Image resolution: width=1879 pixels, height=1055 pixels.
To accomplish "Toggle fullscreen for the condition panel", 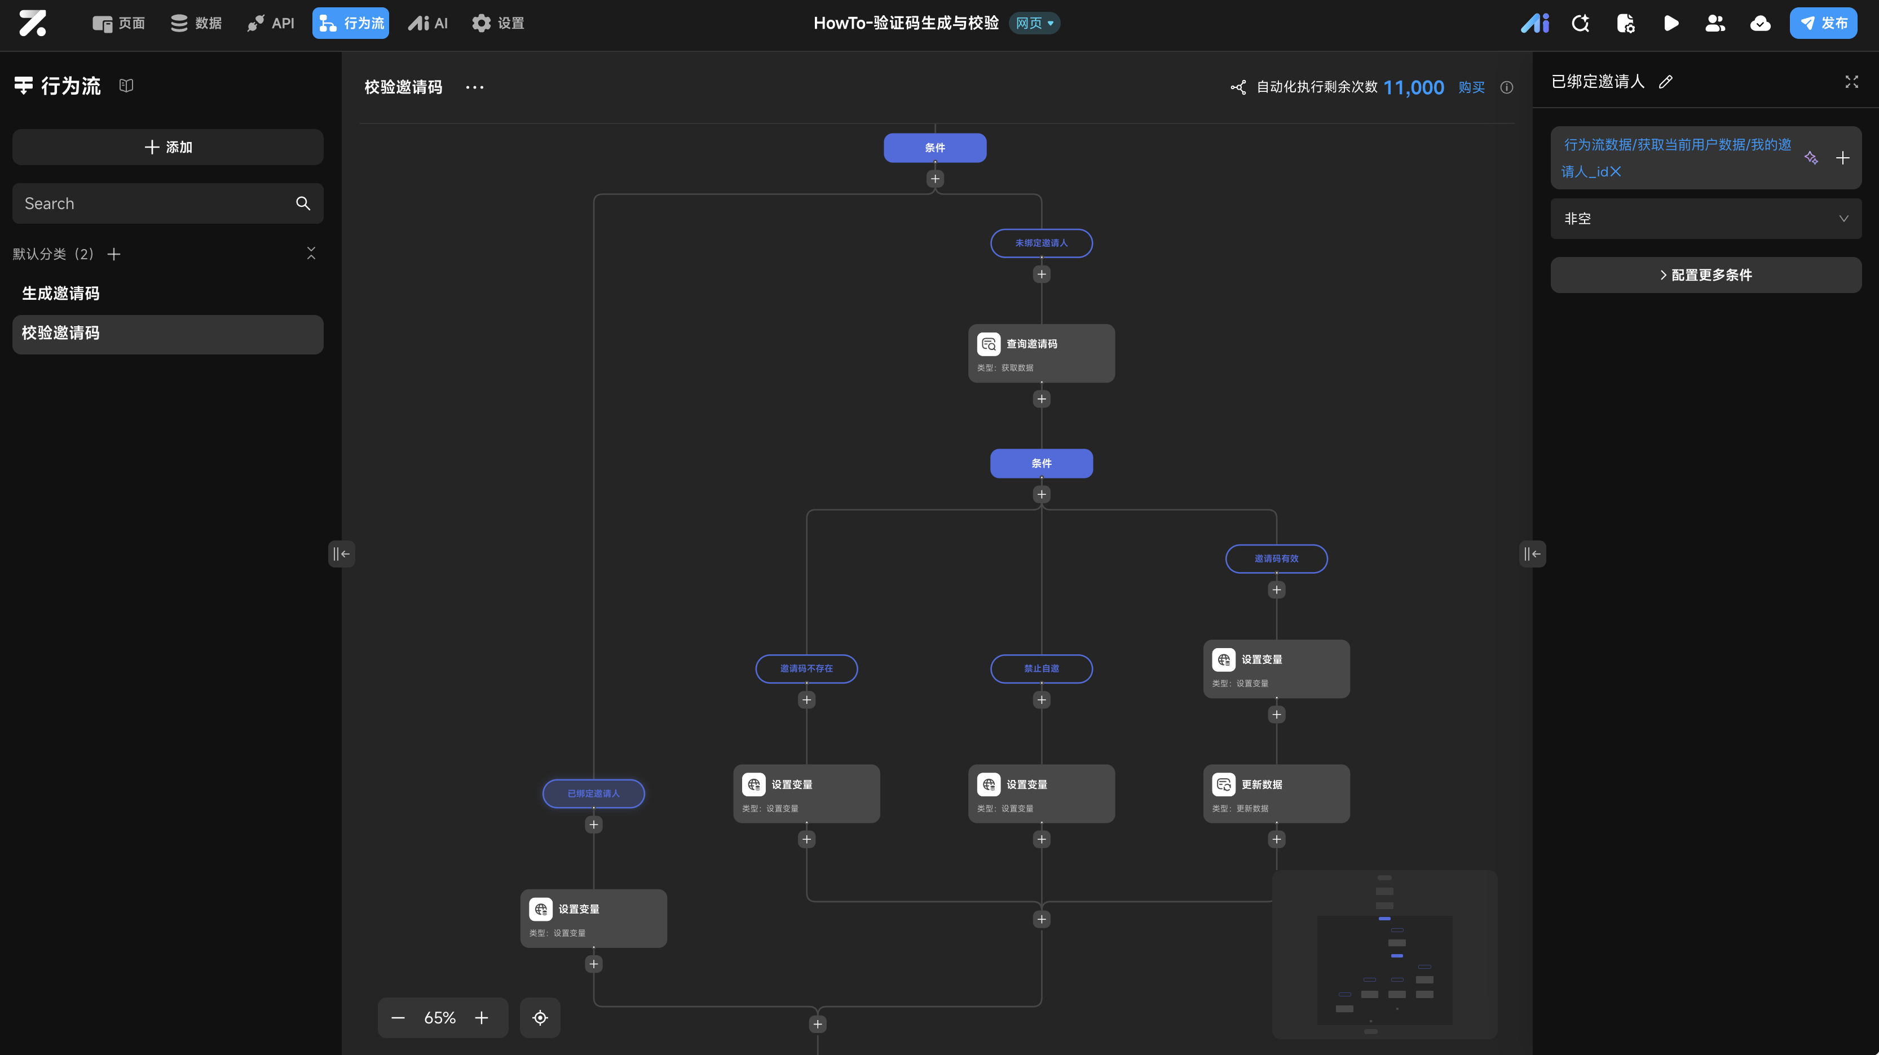I will [x=1851, y=82].
